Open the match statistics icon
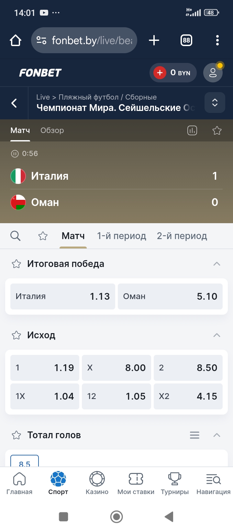Screen dimensions: 233x532 coord(192,130)
